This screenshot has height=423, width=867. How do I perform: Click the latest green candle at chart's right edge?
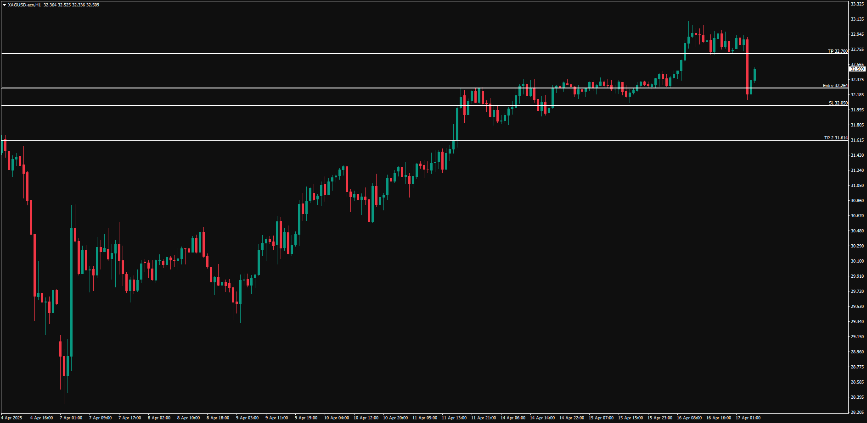tap(754, 75)
